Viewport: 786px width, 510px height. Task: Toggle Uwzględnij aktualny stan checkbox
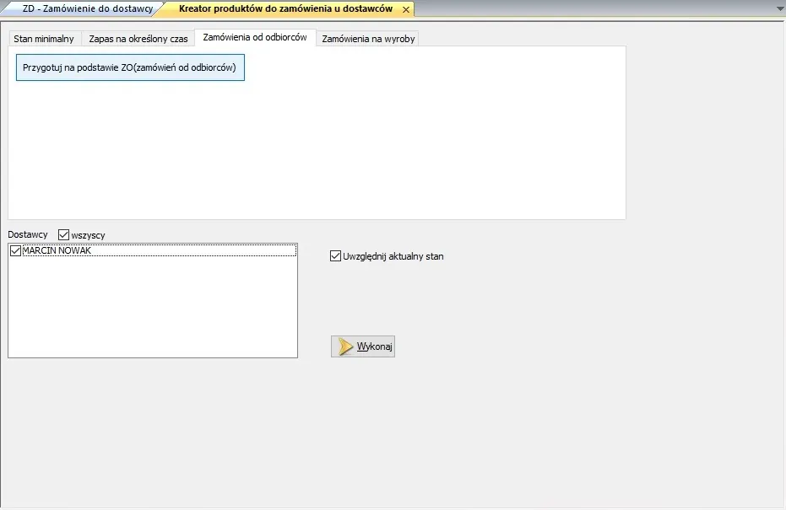335,256
